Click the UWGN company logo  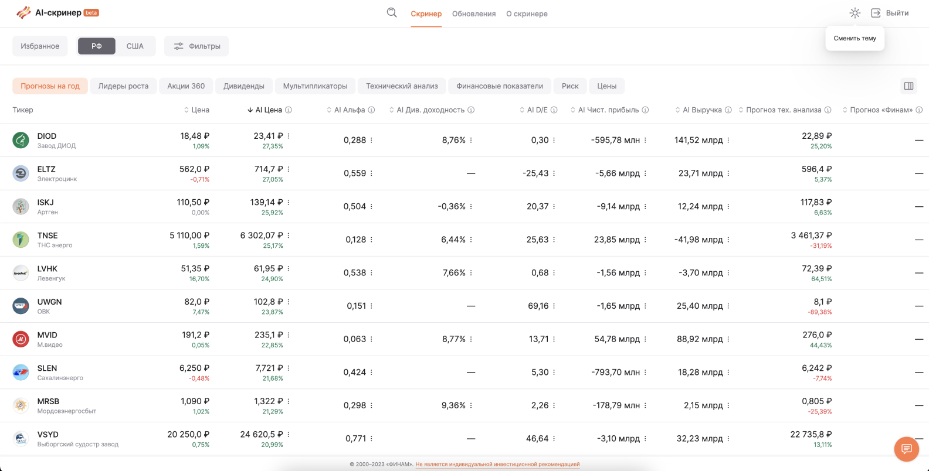[x=21, y=306]
